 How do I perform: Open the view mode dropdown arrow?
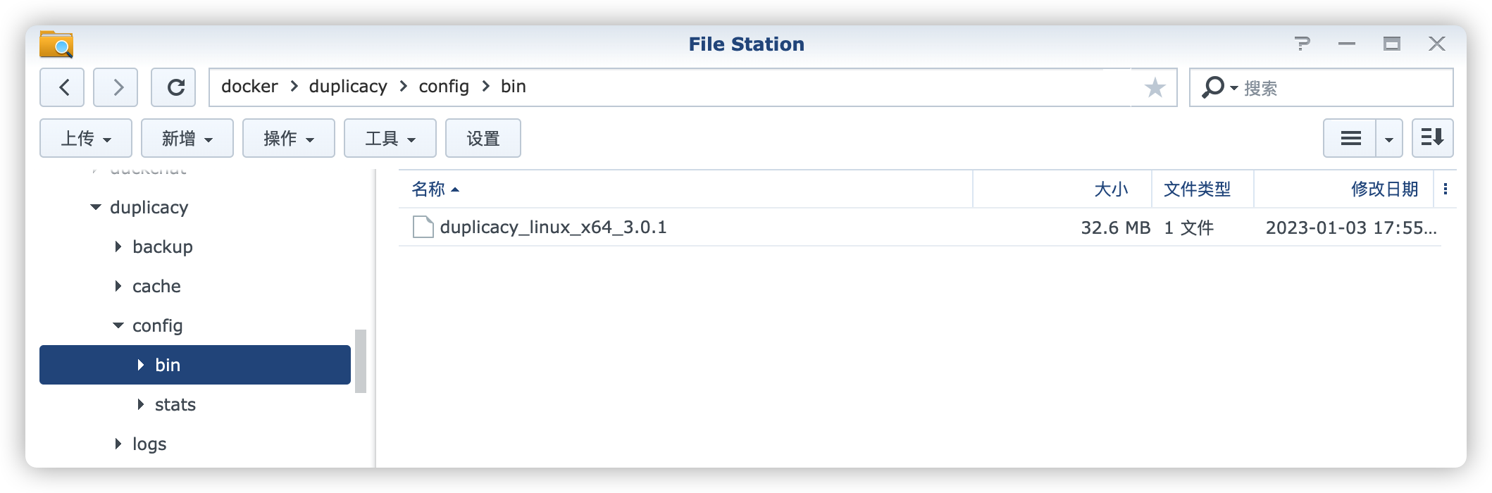(x=1388, y=139)
